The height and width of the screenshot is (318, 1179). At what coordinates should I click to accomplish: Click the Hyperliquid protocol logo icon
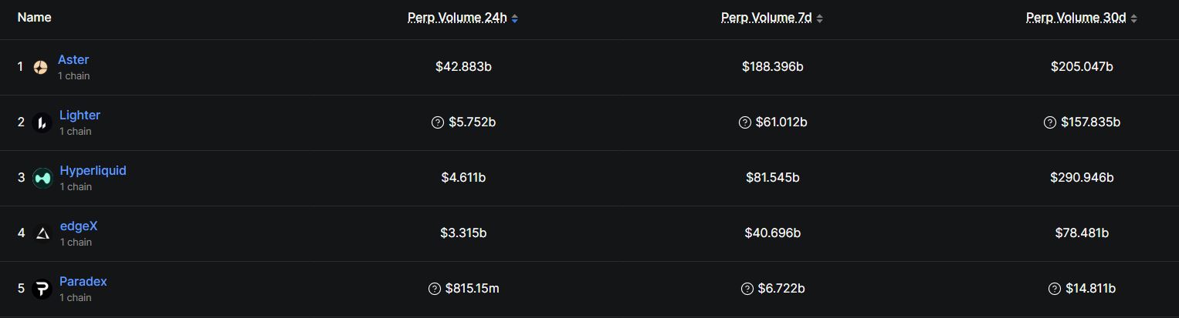[x=42, y=178]
